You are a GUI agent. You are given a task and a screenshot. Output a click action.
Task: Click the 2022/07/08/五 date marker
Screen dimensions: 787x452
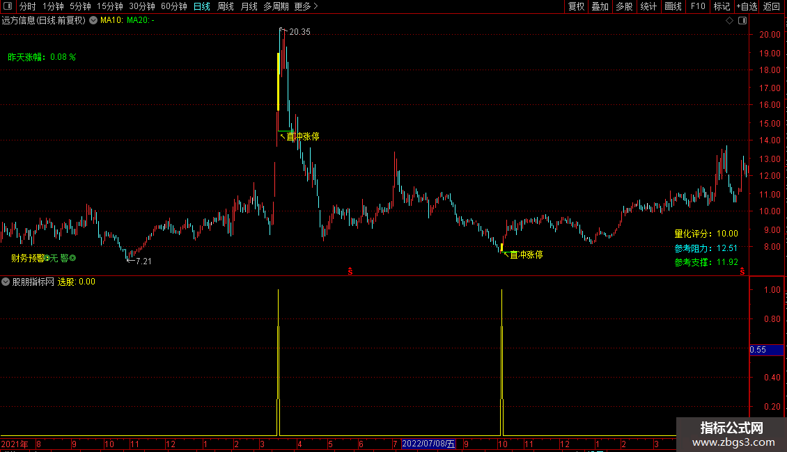pos(428,444)
